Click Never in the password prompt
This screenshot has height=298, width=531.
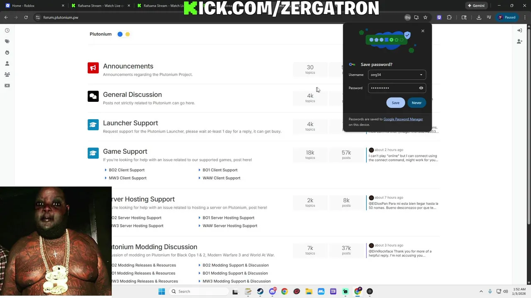pos(417,103)
